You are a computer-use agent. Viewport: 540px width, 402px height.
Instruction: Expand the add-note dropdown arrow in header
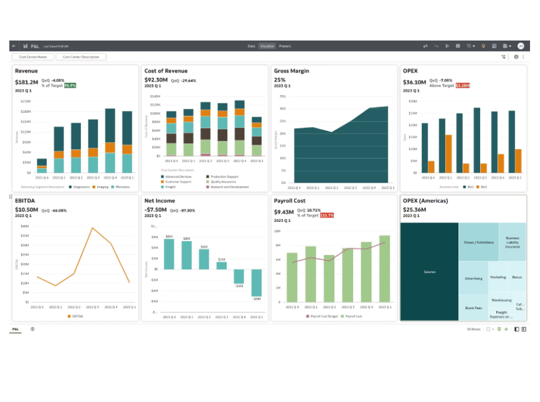(x=474, y=46)
